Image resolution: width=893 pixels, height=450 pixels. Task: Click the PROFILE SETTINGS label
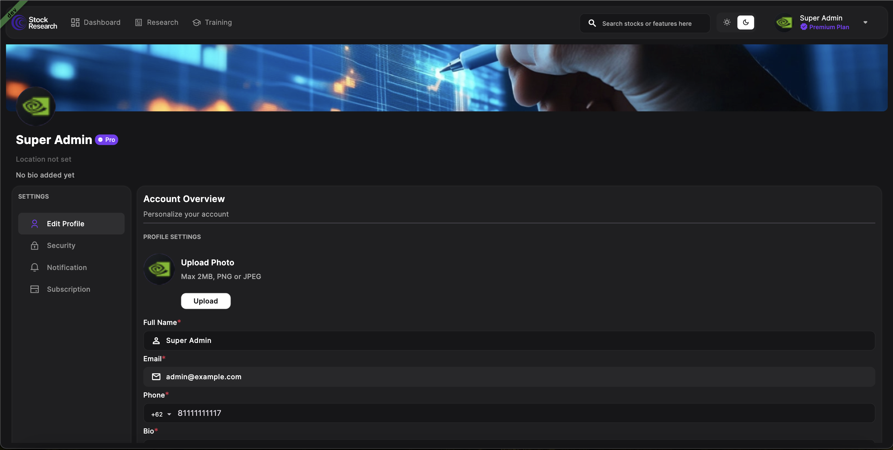coord(172,237)
